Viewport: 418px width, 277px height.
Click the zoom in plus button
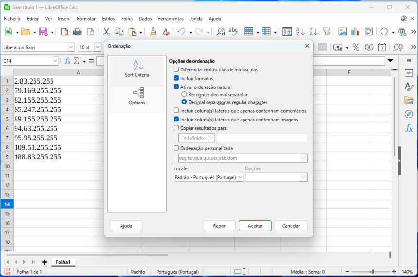tap(394, 272)
